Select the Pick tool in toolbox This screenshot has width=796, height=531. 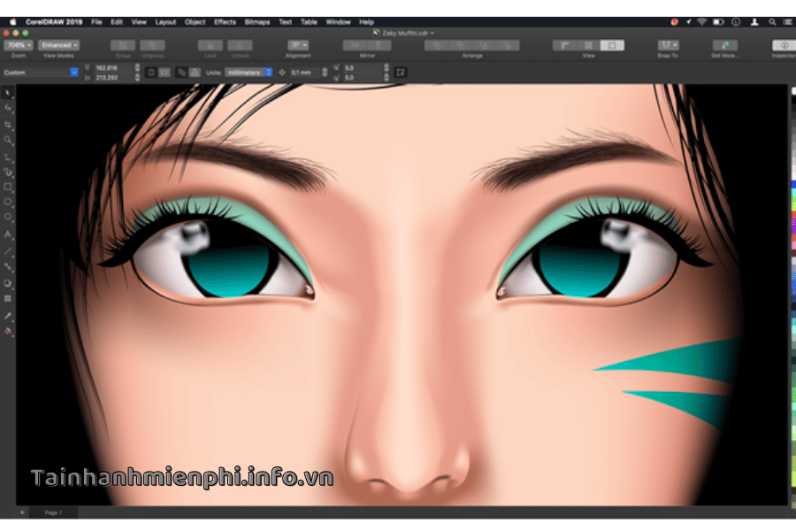pyautogui.click(x=8, y=93)
